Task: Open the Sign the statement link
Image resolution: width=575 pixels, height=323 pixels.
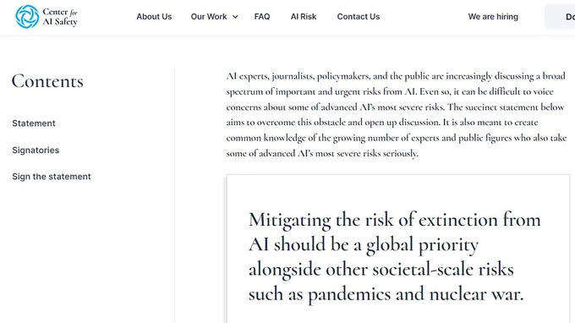Action: [x=52, y=177]
